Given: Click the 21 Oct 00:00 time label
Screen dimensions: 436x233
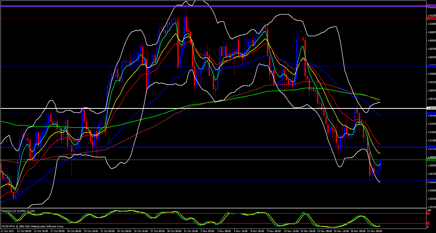Looking at the screenshot, I should [x=108, y=231].
